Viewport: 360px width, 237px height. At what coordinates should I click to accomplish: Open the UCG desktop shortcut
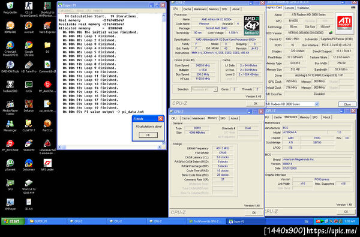(29, 86)
